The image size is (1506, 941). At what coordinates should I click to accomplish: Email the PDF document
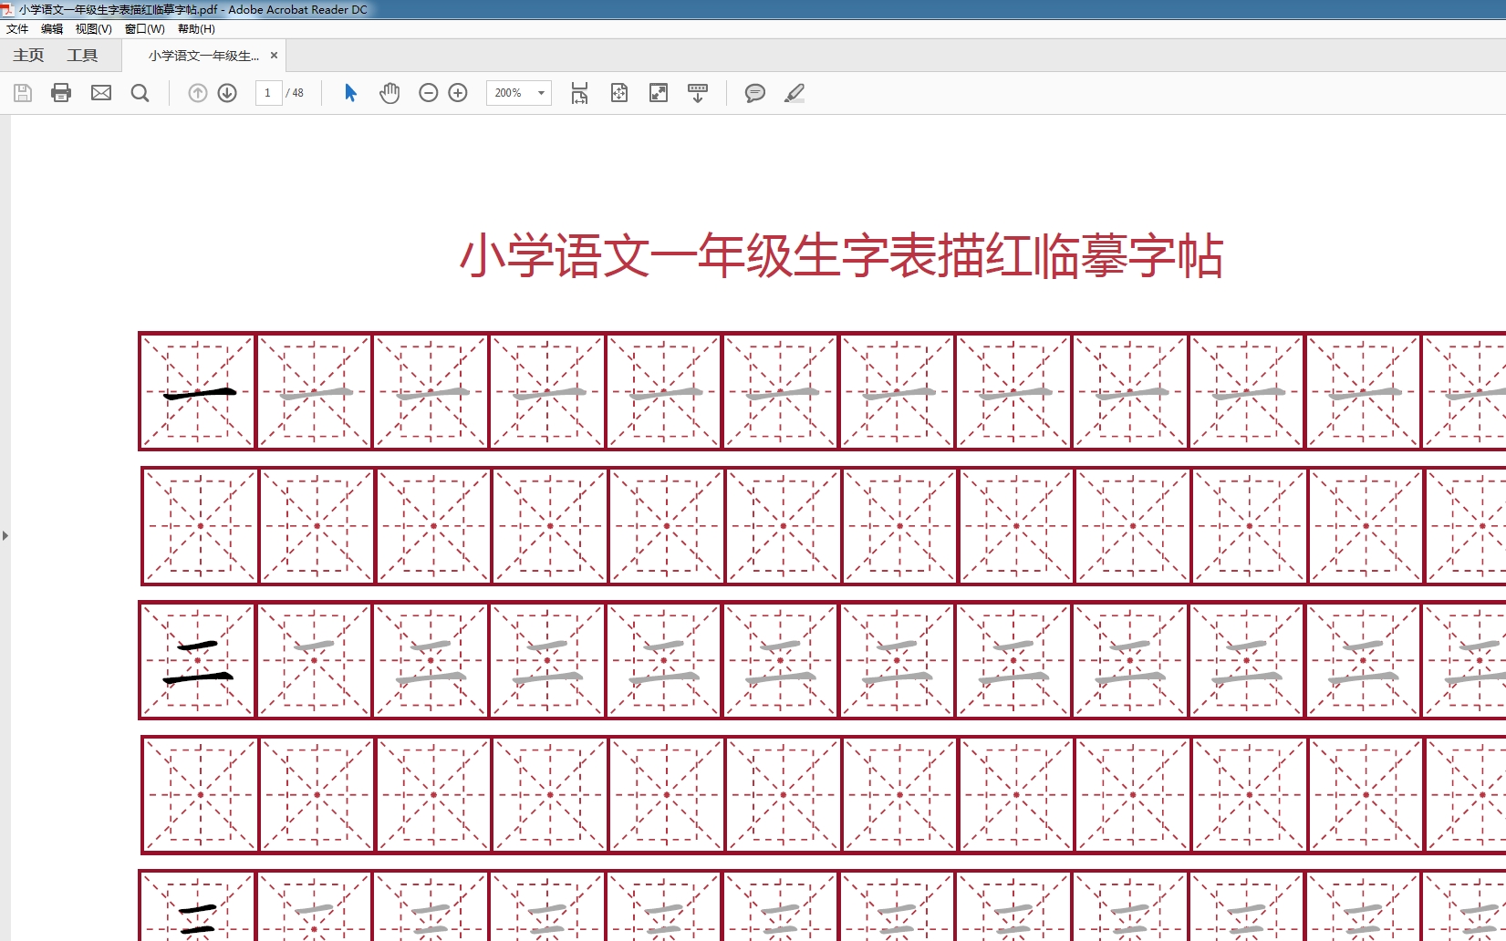tap(100, 92)
